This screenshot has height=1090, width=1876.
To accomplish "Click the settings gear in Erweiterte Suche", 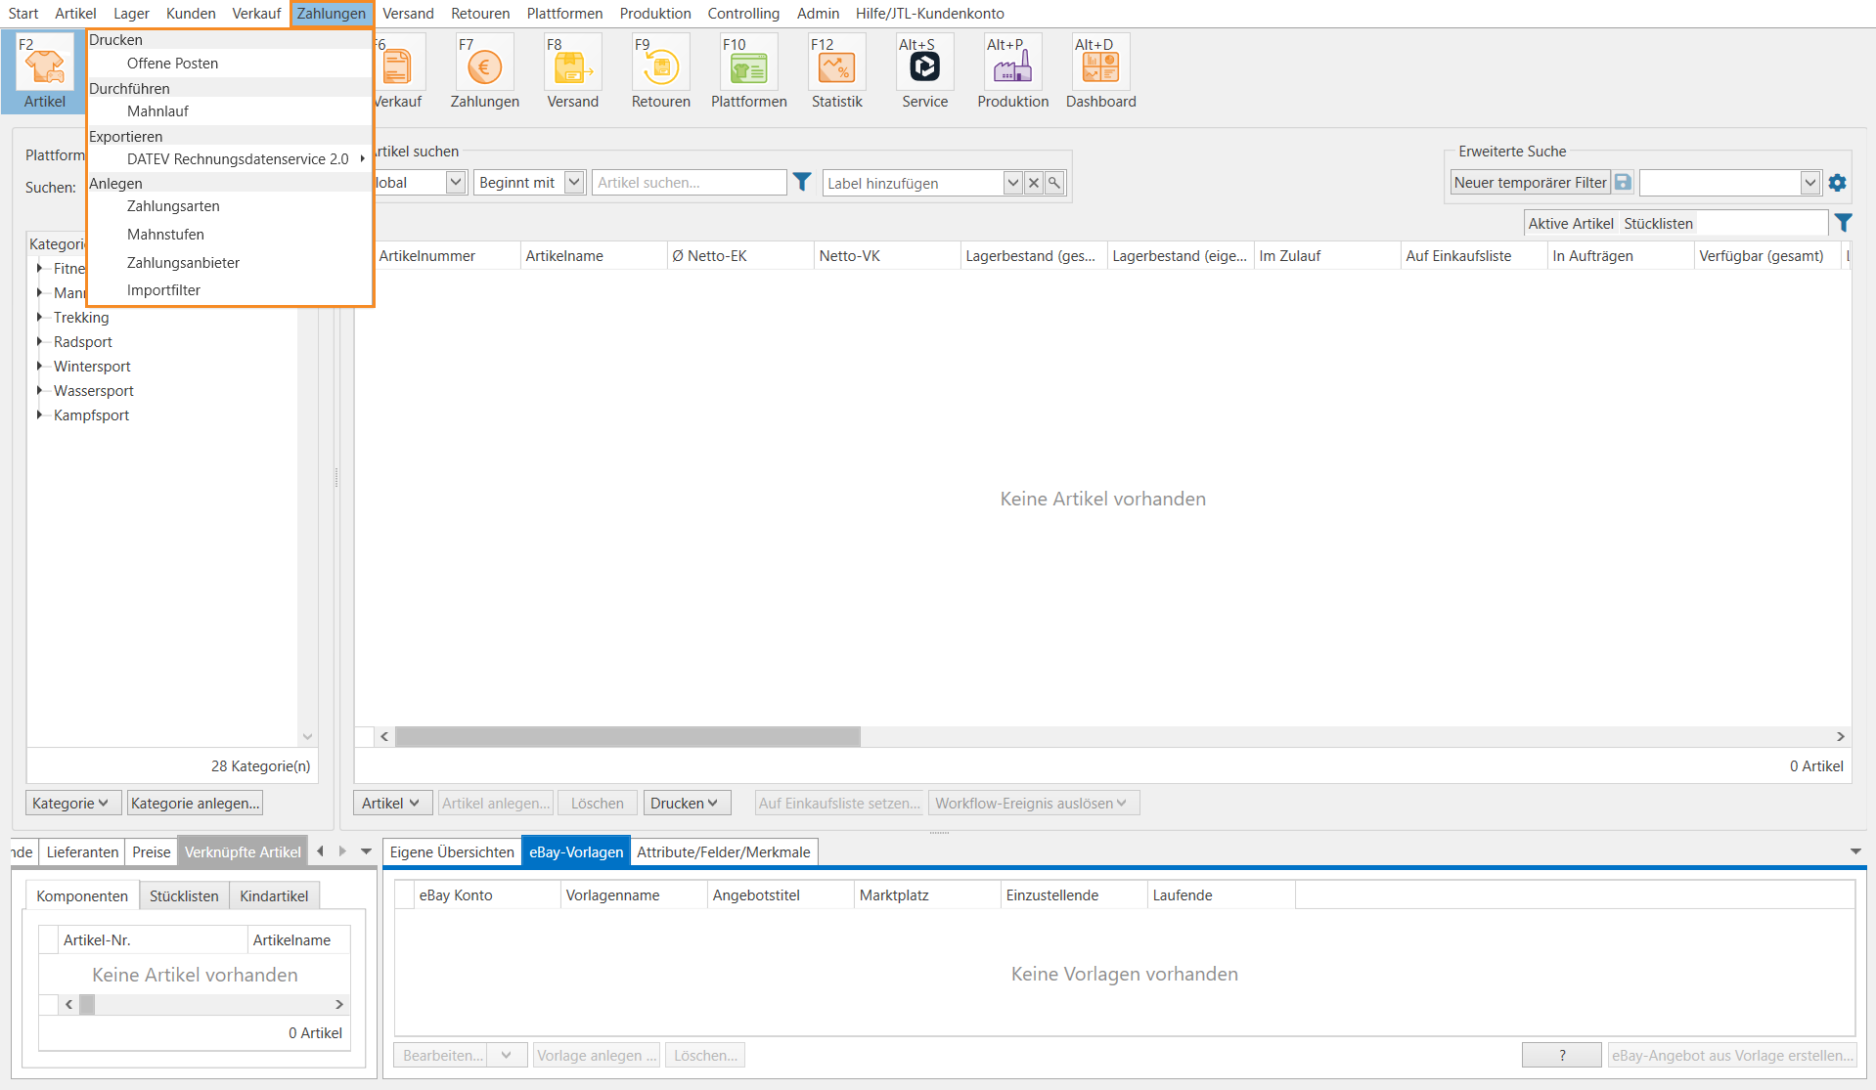I will (x=1837, y=183).
